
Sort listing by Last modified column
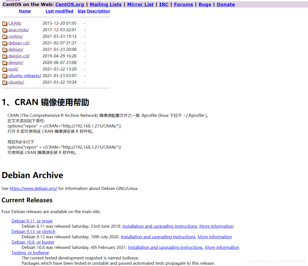tap(59, 11)
